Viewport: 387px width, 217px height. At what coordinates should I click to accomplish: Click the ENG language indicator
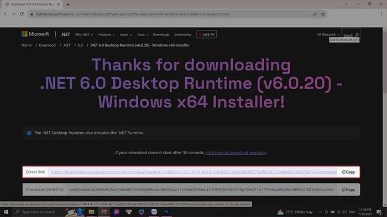[x=352, y=212]
